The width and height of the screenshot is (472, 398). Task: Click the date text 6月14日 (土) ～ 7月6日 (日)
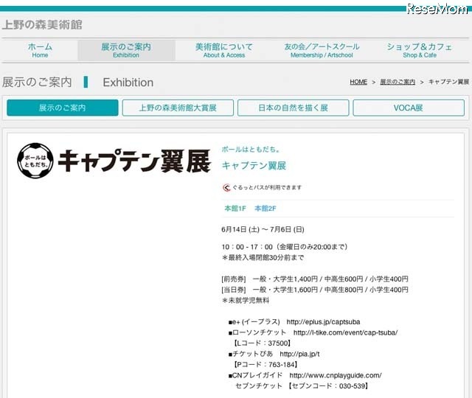(263, 229)
